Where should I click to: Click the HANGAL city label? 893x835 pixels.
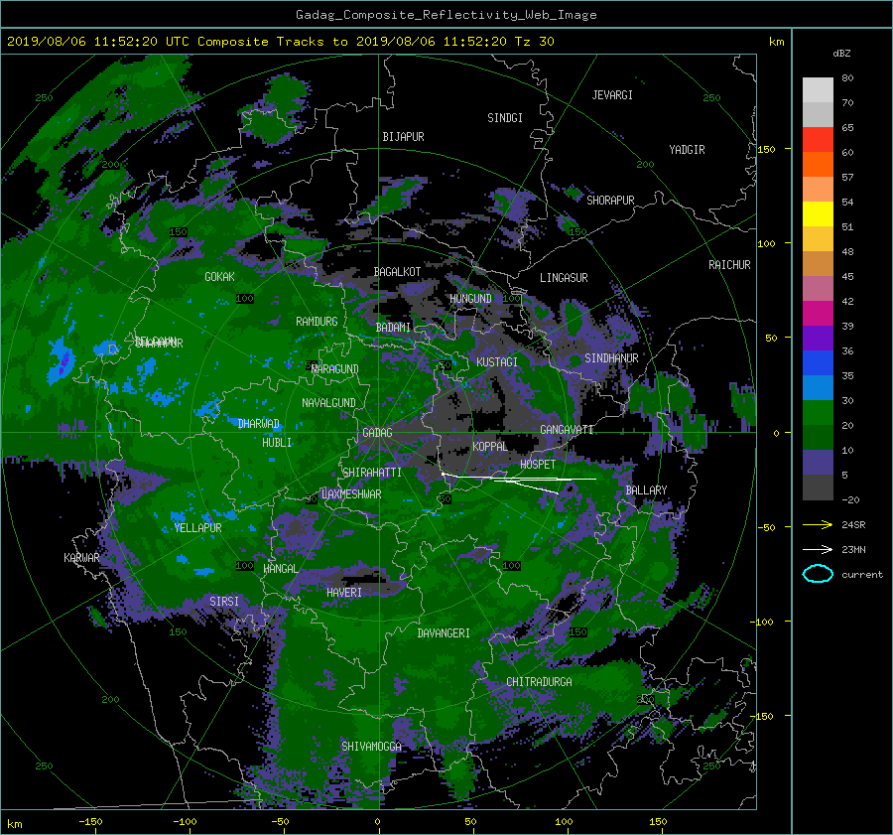click(280, 569)
